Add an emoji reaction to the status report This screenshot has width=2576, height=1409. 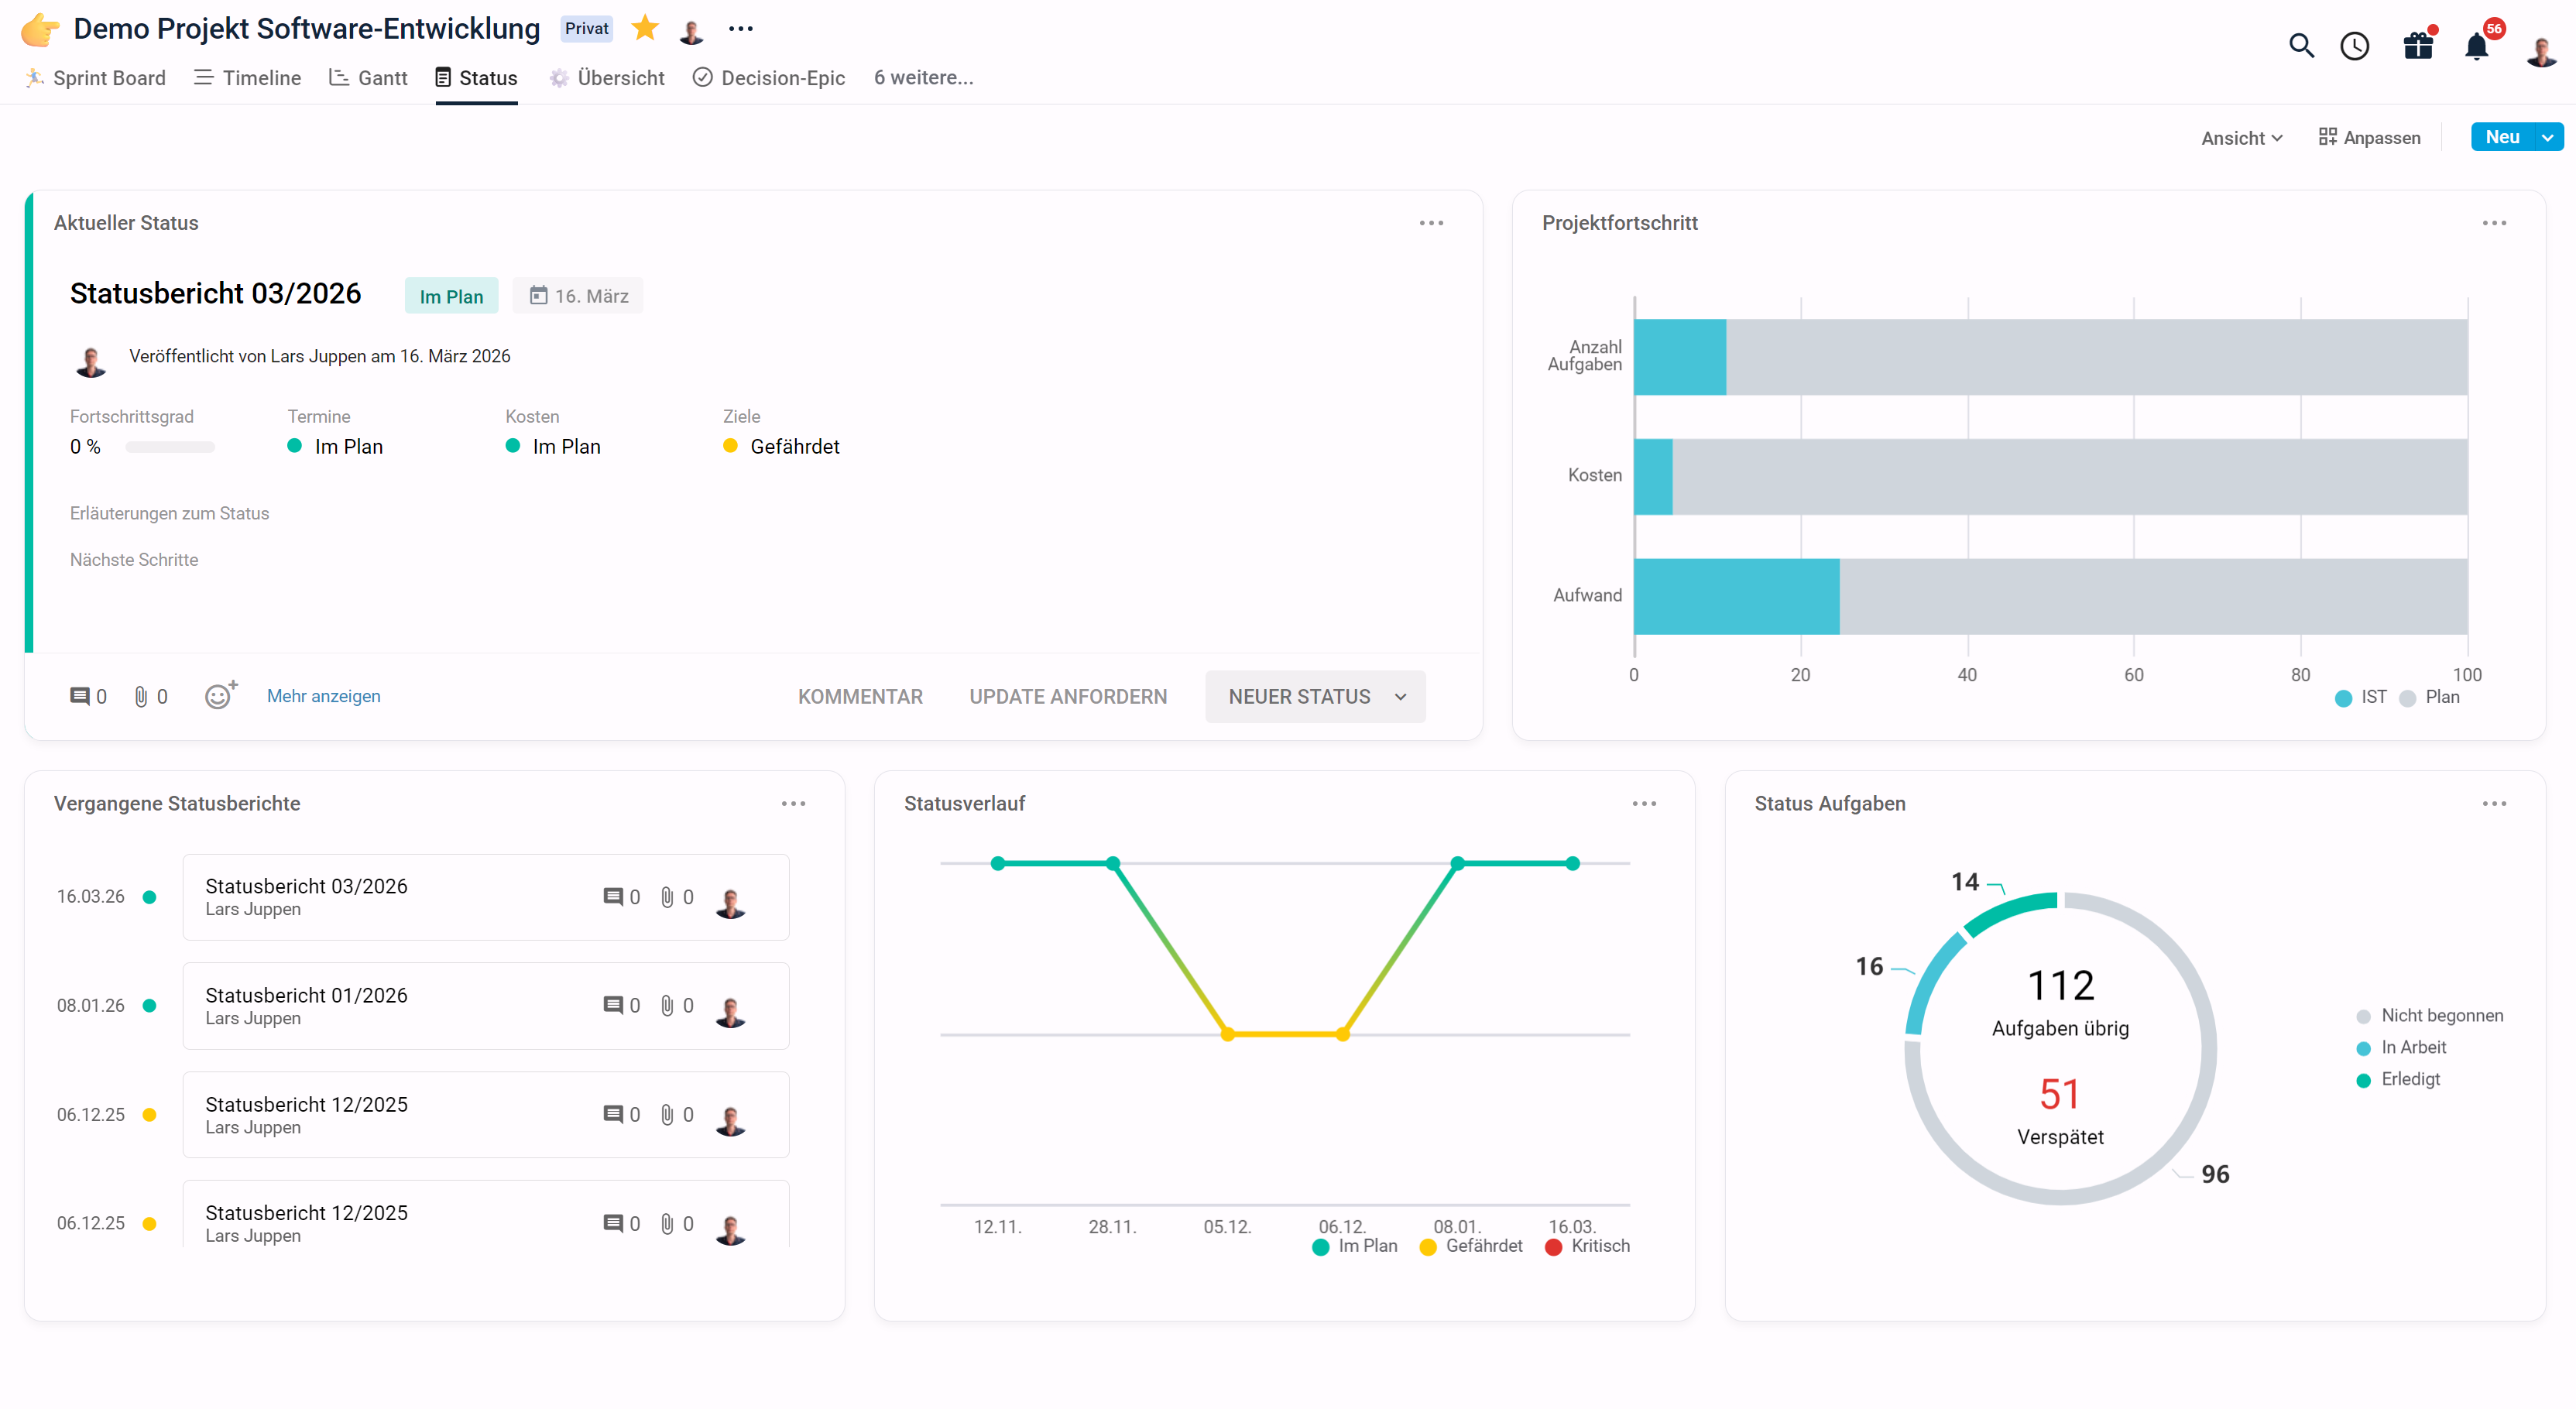click(220, 695)
